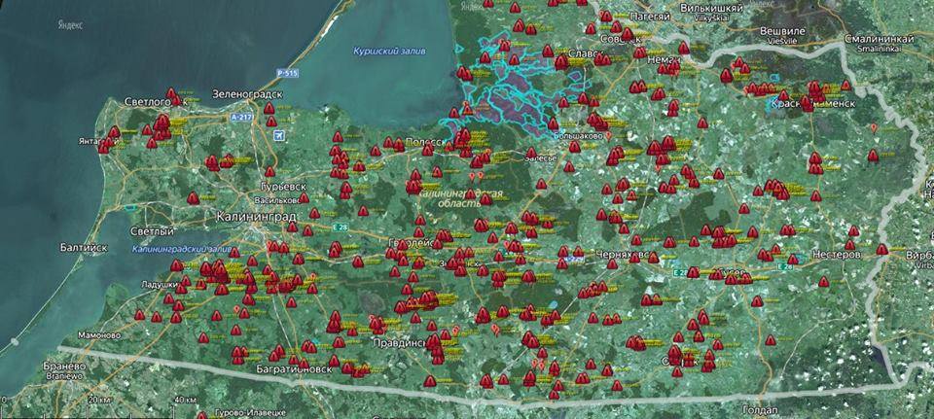Viewport: 934px width, 419px height.
Task: Click the 40 км scale bar mark
Action: pos(186,400)
